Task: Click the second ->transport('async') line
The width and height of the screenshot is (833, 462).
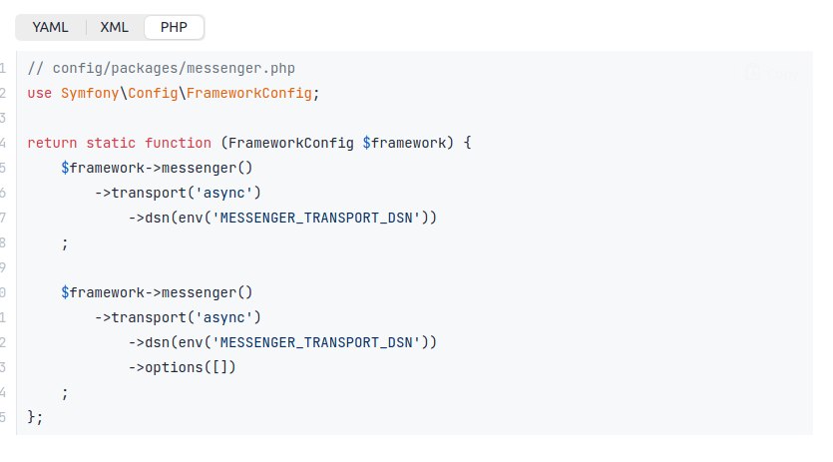Action: click(x=178, y=317)
